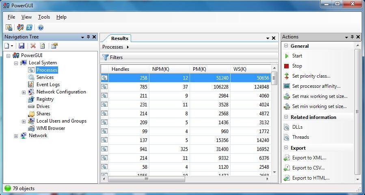Click the Set processor affinity icon
Image resolution: width=365 pixels, height=195 pixels.
point(287,86)
